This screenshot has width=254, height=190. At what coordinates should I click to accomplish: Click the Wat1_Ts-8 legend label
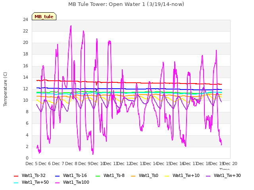pos(114,175)
